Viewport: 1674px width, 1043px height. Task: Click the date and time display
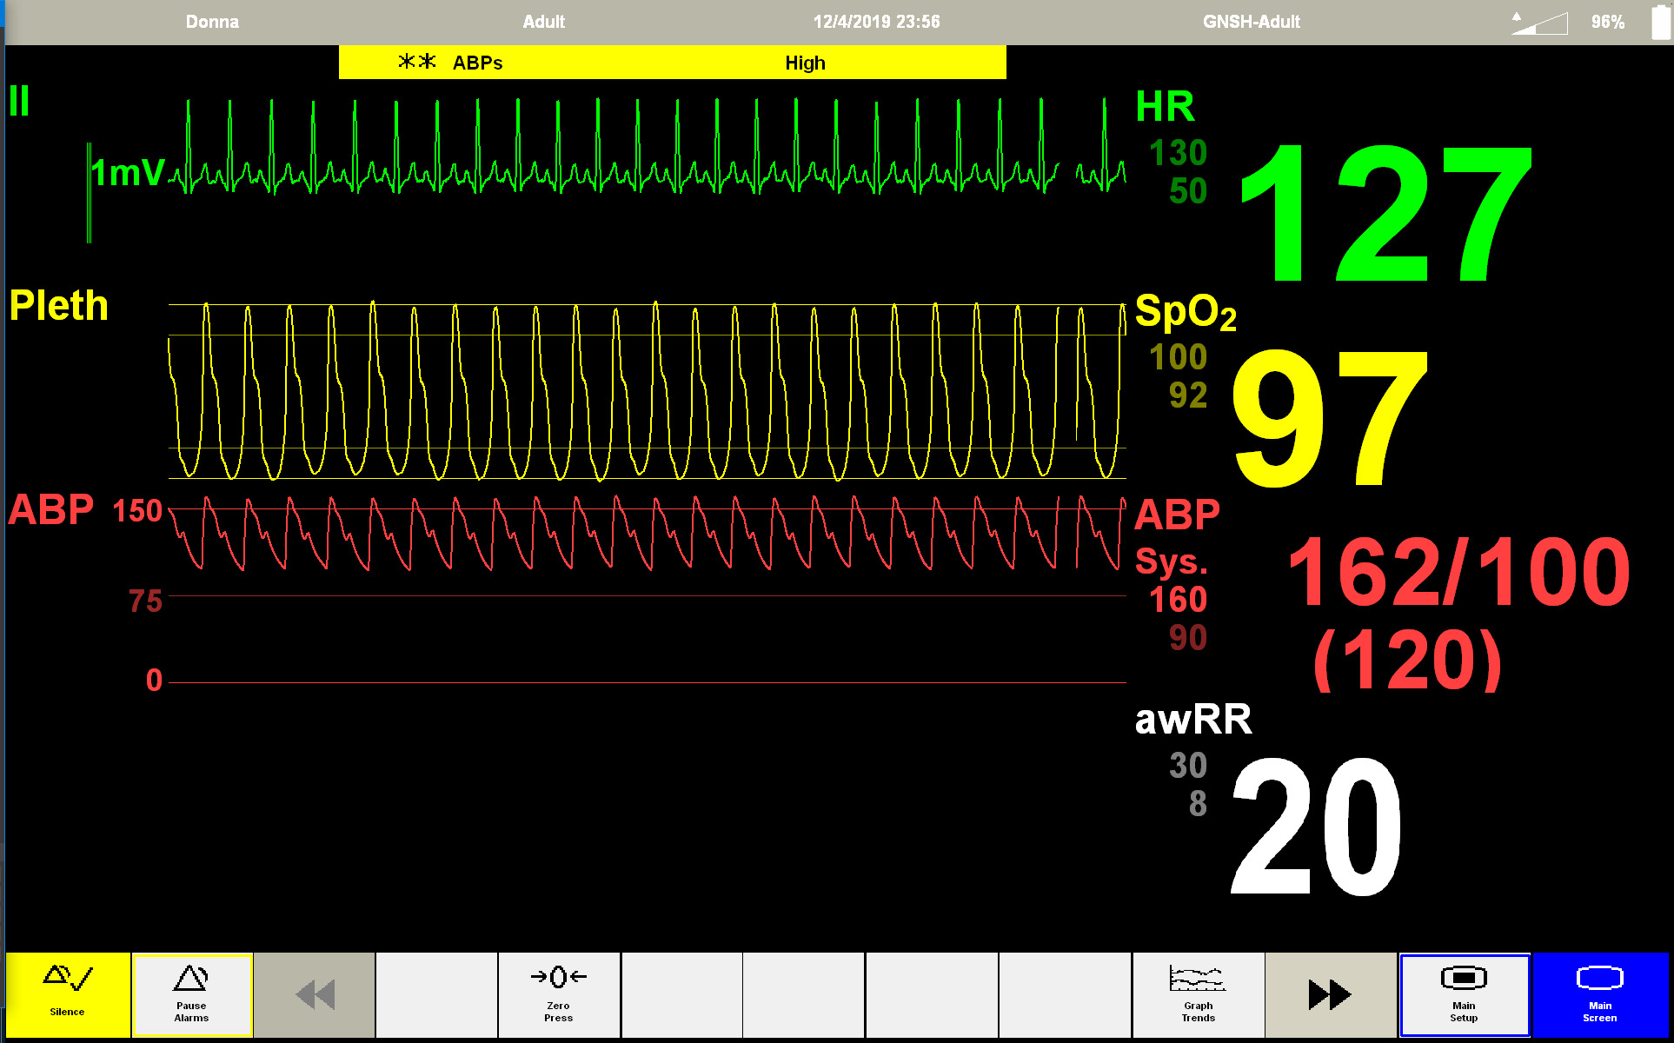point(876,22)
